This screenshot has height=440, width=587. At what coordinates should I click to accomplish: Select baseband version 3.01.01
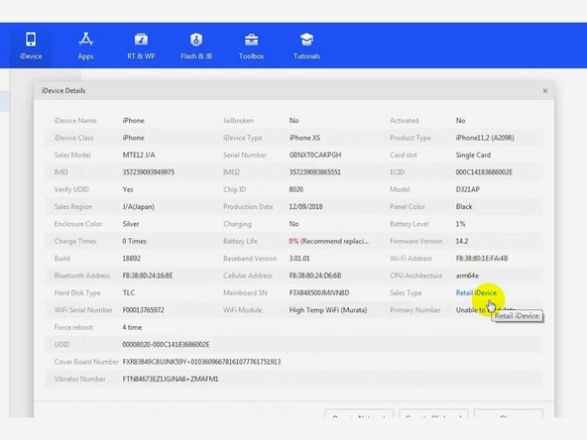299,259
